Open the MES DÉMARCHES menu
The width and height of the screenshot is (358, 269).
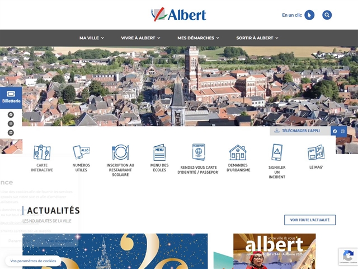(198, 38)
